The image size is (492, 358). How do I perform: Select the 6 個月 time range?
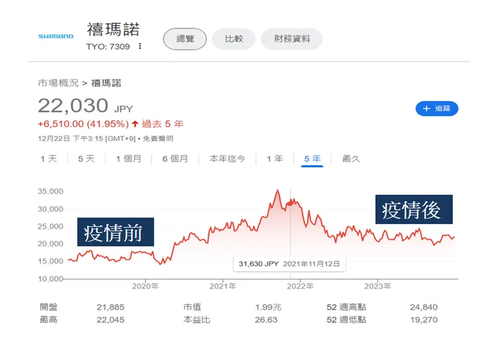[x=175, y=159]
